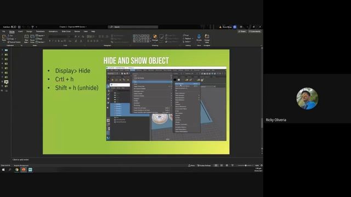Open the Help tab
Screen dimensions: 351x197
93,32
